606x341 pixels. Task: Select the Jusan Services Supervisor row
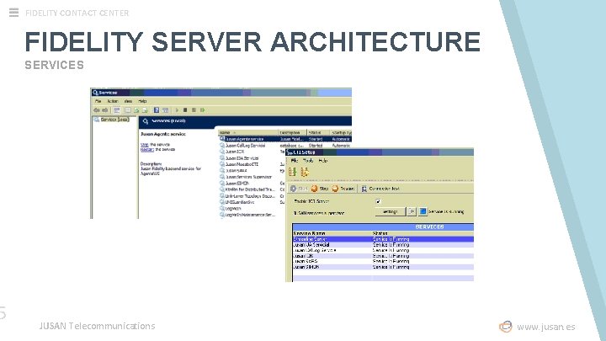(252, 177)
